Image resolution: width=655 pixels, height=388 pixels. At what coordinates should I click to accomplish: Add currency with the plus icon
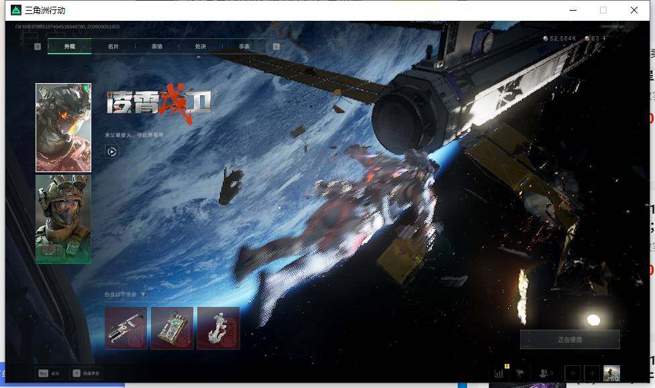(603, 38)
